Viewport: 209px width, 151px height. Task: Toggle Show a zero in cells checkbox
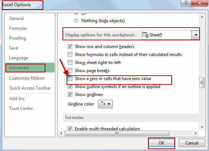[x=70, y=79]
